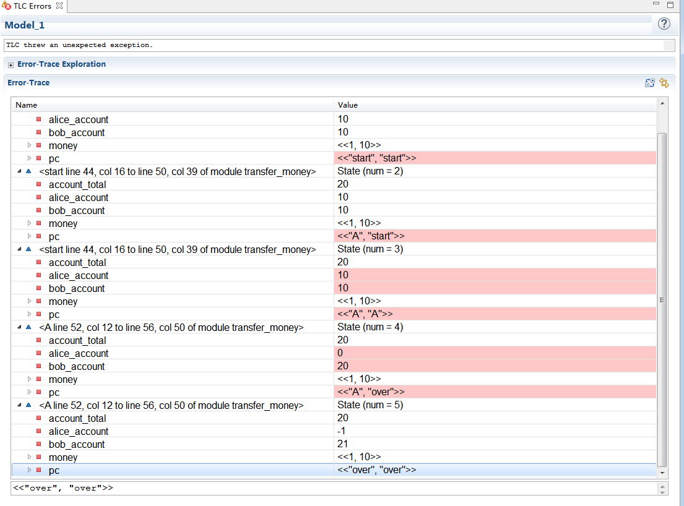The height and width of the screenshot is (506, 684).
Task: Collapse the State (num = 5) tree node
Action: pyautogui.click(x=19, y=405)
